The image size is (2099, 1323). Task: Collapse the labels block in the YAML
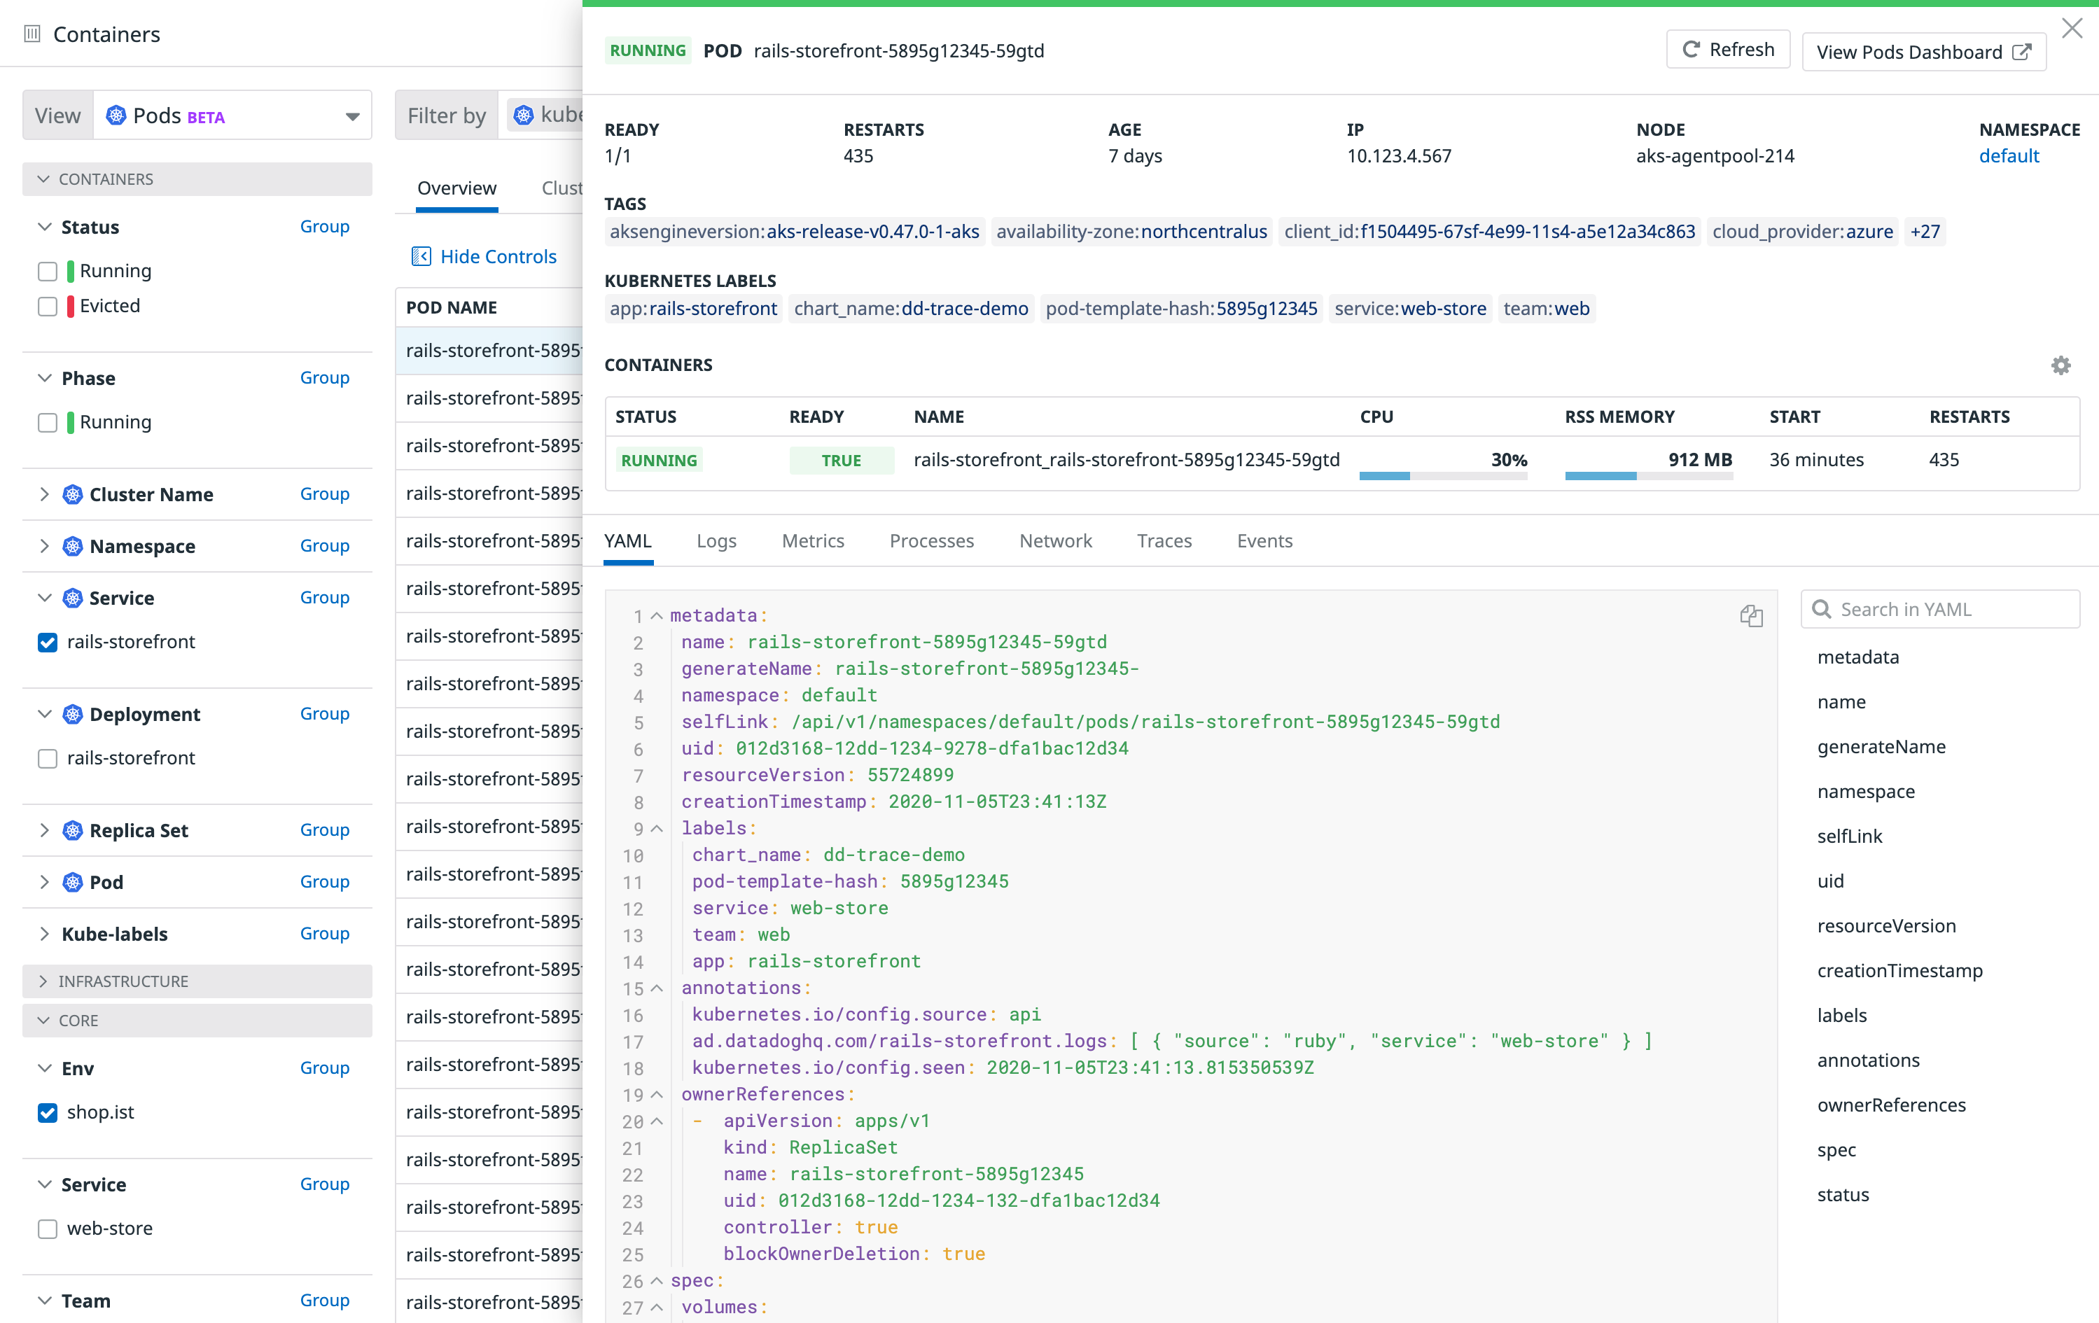pyautogui.click(x=657, y=828)
